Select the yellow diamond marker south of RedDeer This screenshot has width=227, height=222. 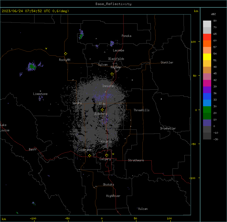[x=112, y=74]
